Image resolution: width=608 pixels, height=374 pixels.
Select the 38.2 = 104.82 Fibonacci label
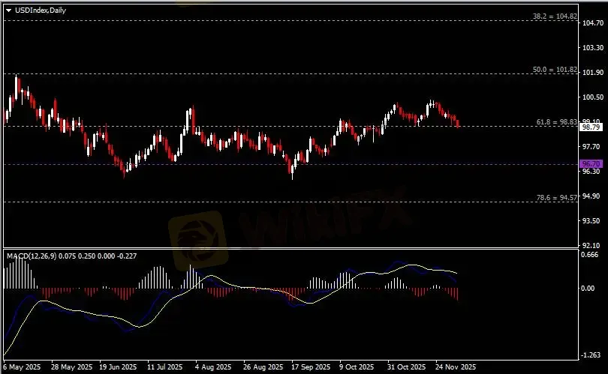(x=555, y=16)
